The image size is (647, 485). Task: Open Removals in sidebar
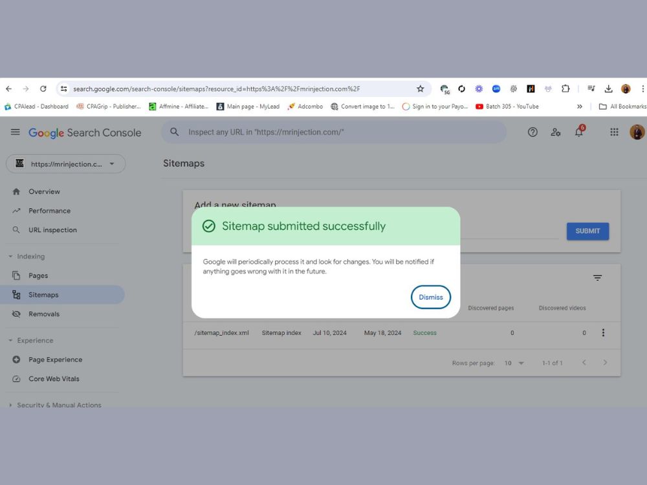(x=44, y=314)
